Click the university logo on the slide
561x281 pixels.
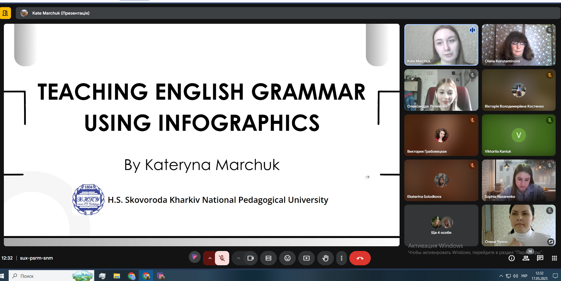click(89, 199)
